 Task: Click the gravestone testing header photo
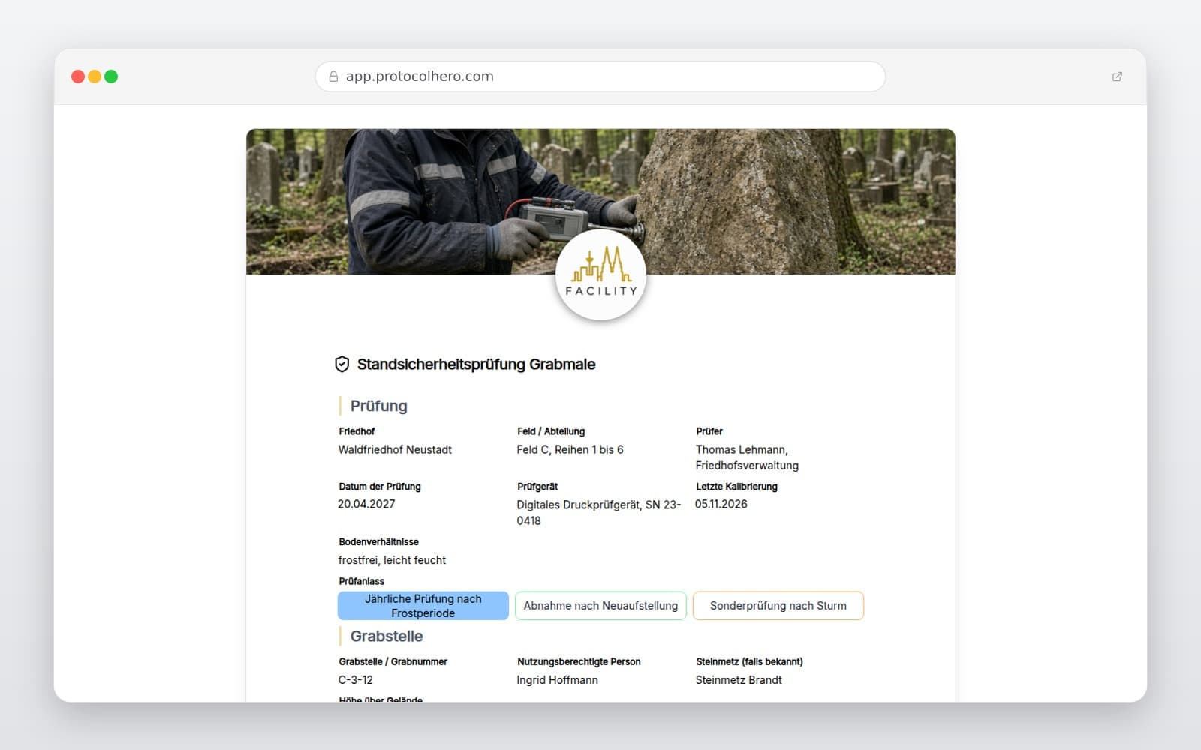[x=600, y=201]
